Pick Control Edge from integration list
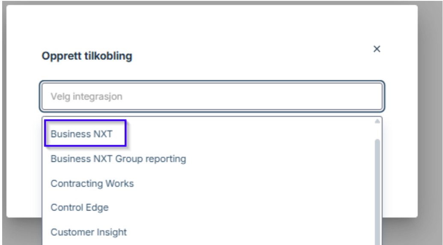Viewport: 443px width, 245px height. tap(80, 208)
